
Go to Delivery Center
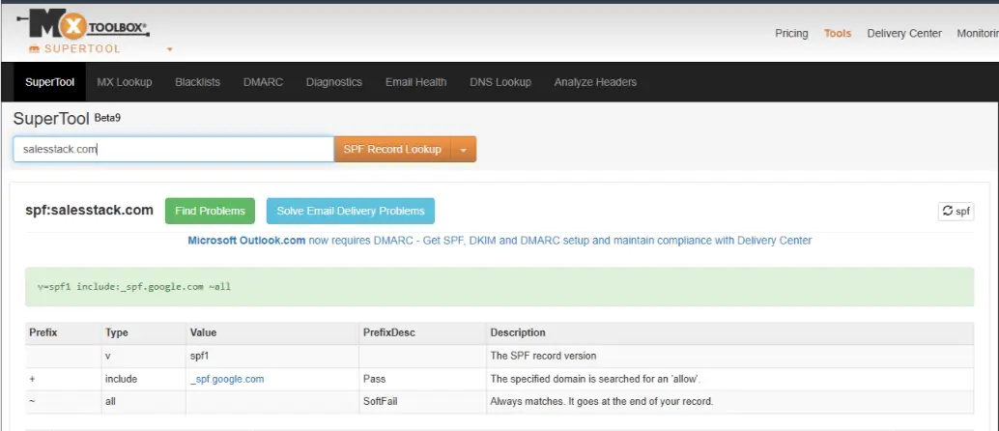[904, 33]
